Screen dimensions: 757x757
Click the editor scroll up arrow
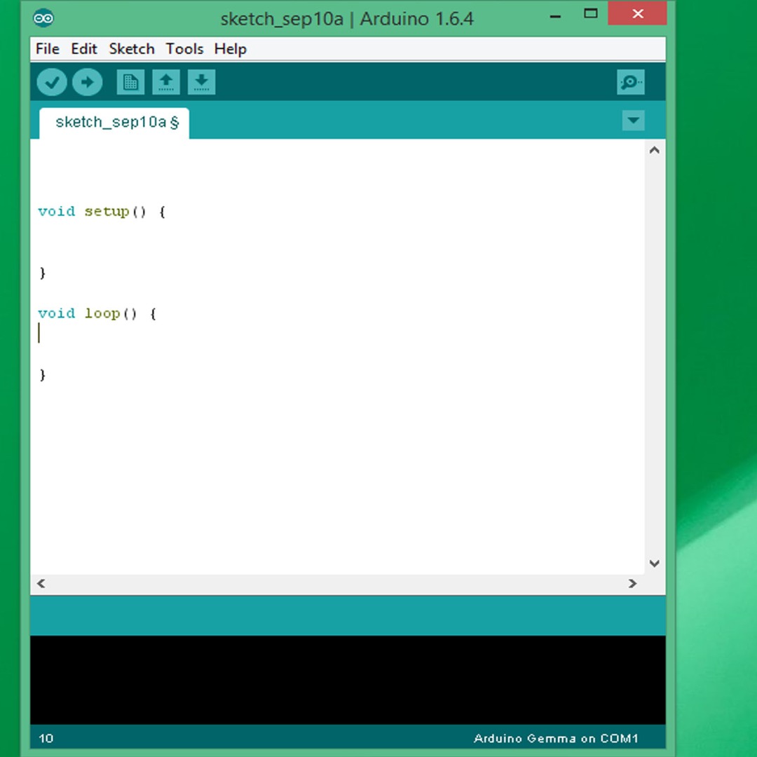coord(655,150)
